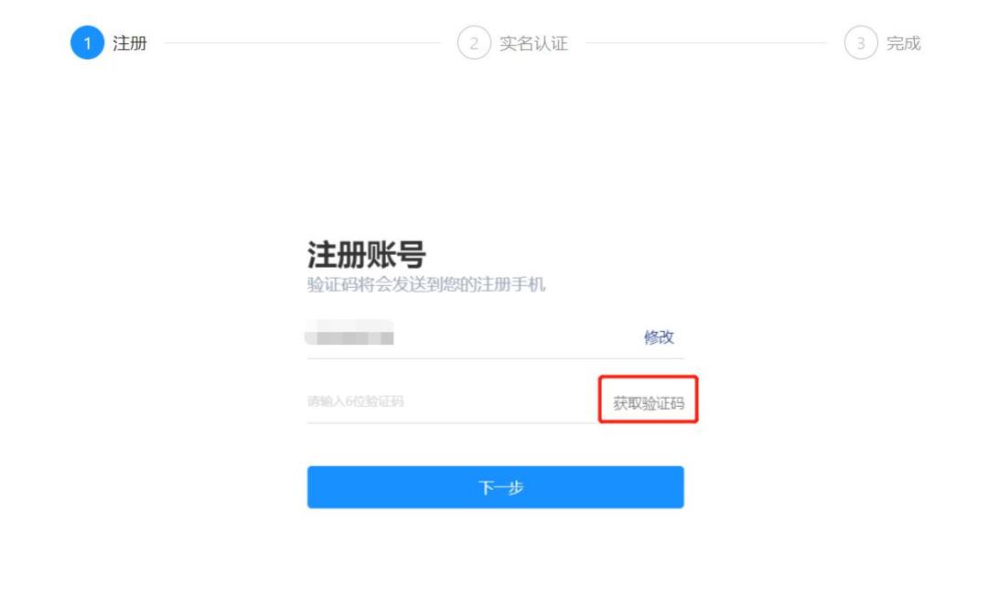Click the progress line between steps 2 and 3
This screenshot has width=988, height=597.
705,43
